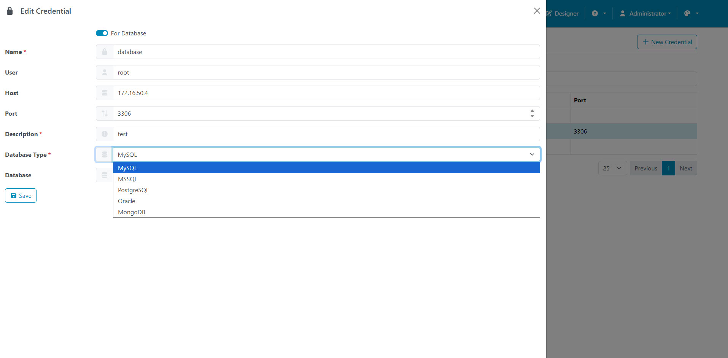Click the port arrows icon beside Port
Screen dimensions: 728x358
[x=105, y=113]
